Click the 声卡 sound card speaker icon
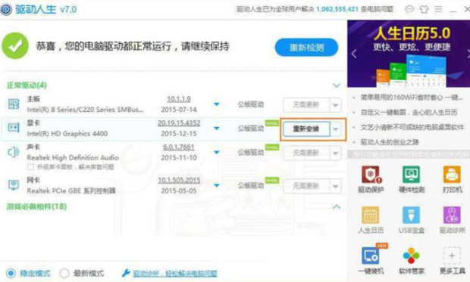 pyautogui.click(x=14, y=152)
